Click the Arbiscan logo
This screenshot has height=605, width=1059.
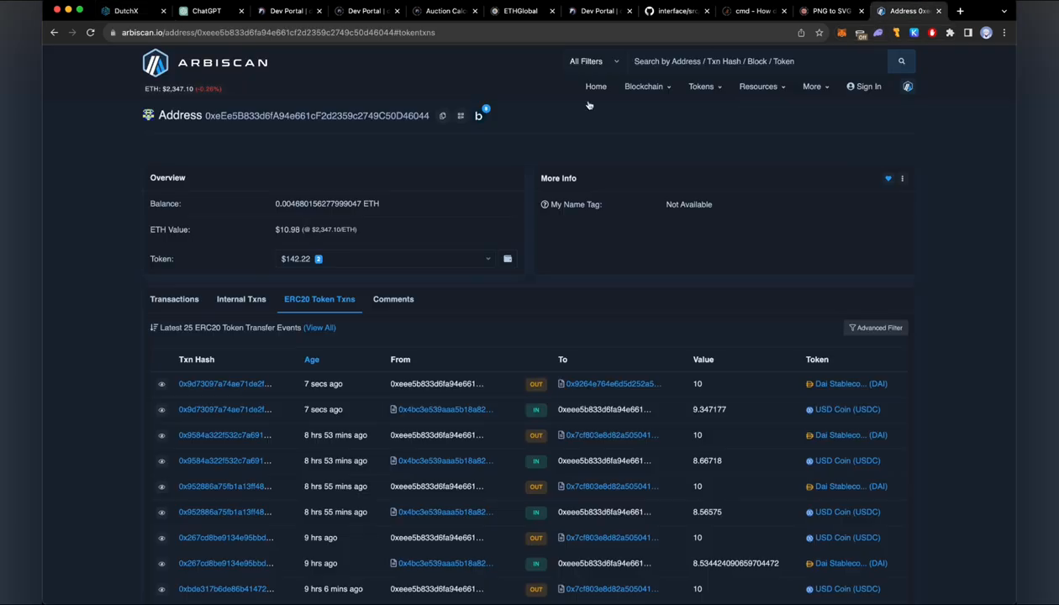coord(205,63)
